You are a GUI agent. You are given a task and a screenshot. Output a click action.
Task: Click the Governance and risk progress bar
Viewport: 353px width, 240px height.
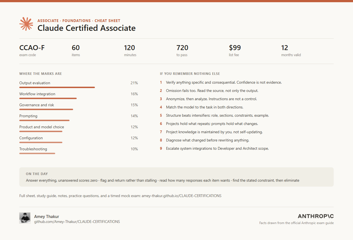tap(46, 110)
